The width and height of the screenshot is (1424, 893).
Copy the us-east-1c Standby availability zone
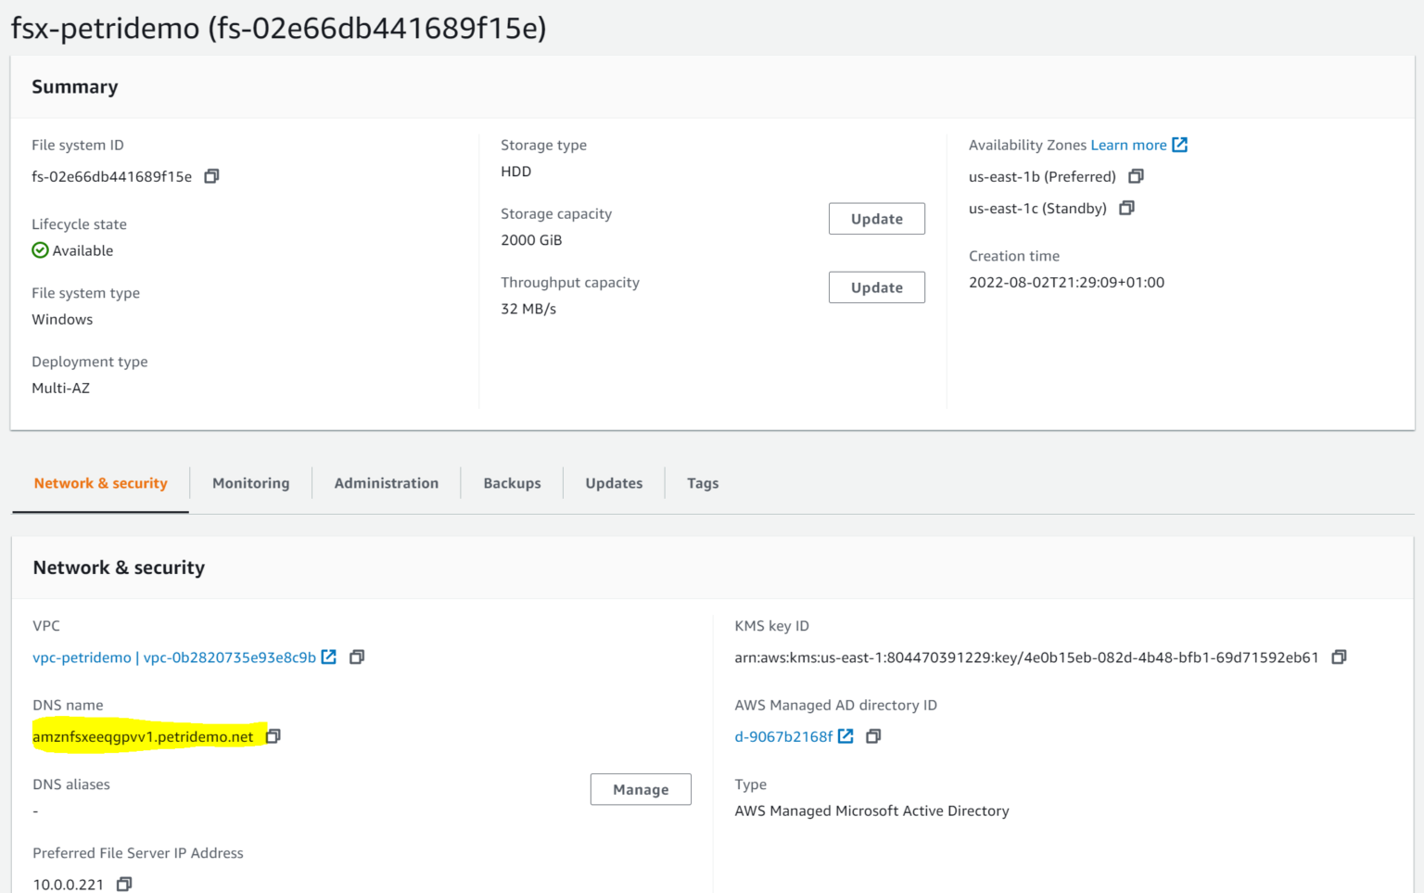tap(1126, 208)
